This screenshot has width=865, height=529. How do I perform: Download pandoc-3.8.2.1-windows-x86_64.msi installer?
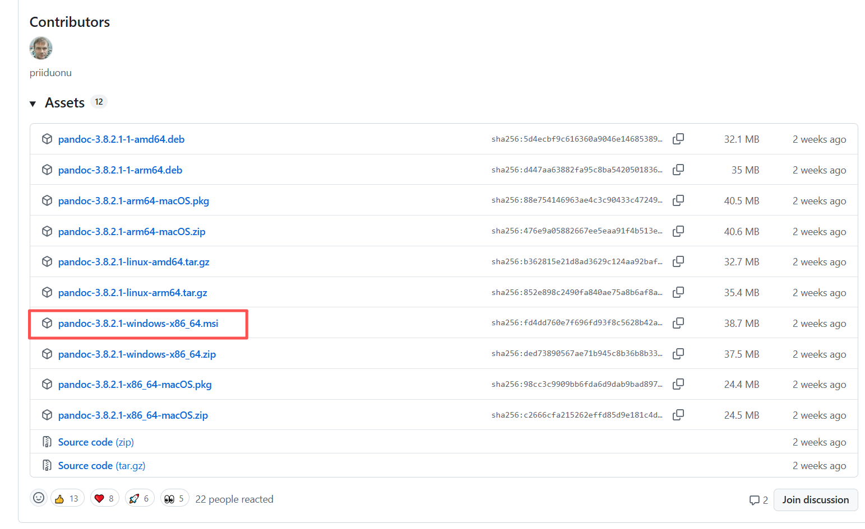(x=138, y=324)
